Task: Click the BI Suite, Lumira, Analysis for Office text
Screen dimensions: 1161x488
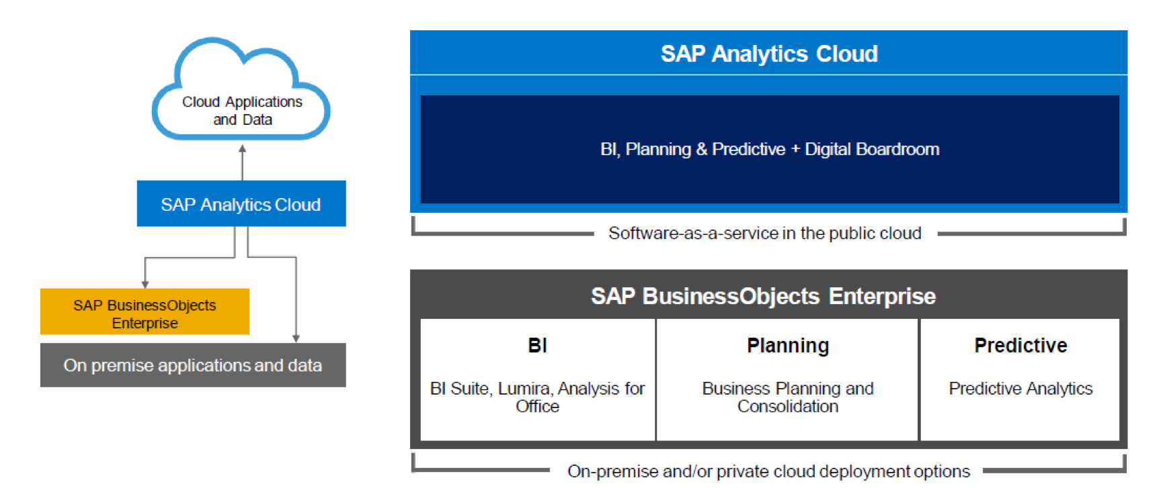Action: [x=537, y=397]
